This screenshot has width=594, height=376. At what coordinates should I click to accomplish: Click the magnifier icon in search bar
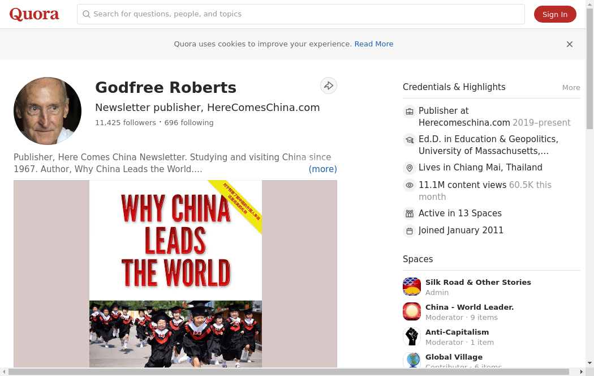[87, 14]
